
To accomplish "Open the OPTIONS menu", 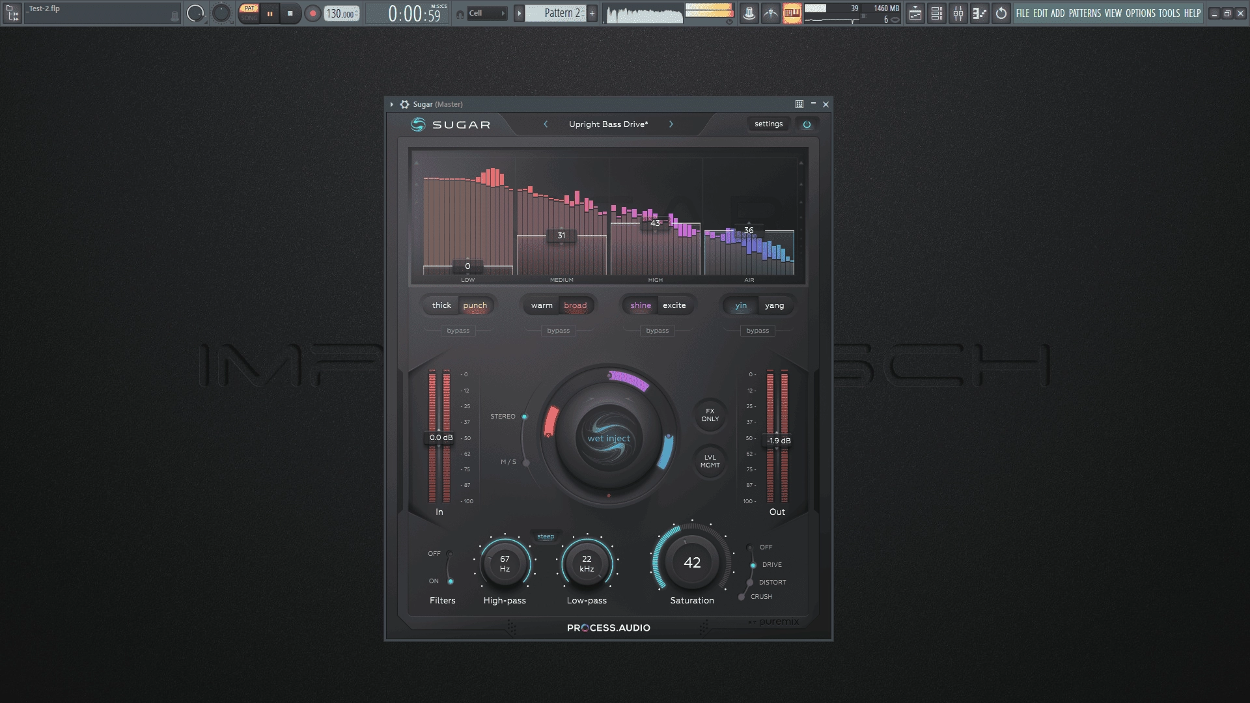I will pos(1140,13).
